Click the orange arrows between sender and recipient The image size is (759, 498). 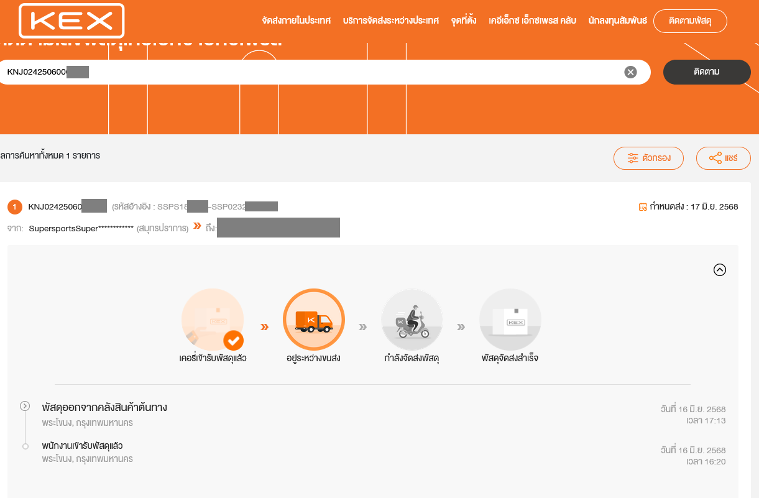(197, 226)
